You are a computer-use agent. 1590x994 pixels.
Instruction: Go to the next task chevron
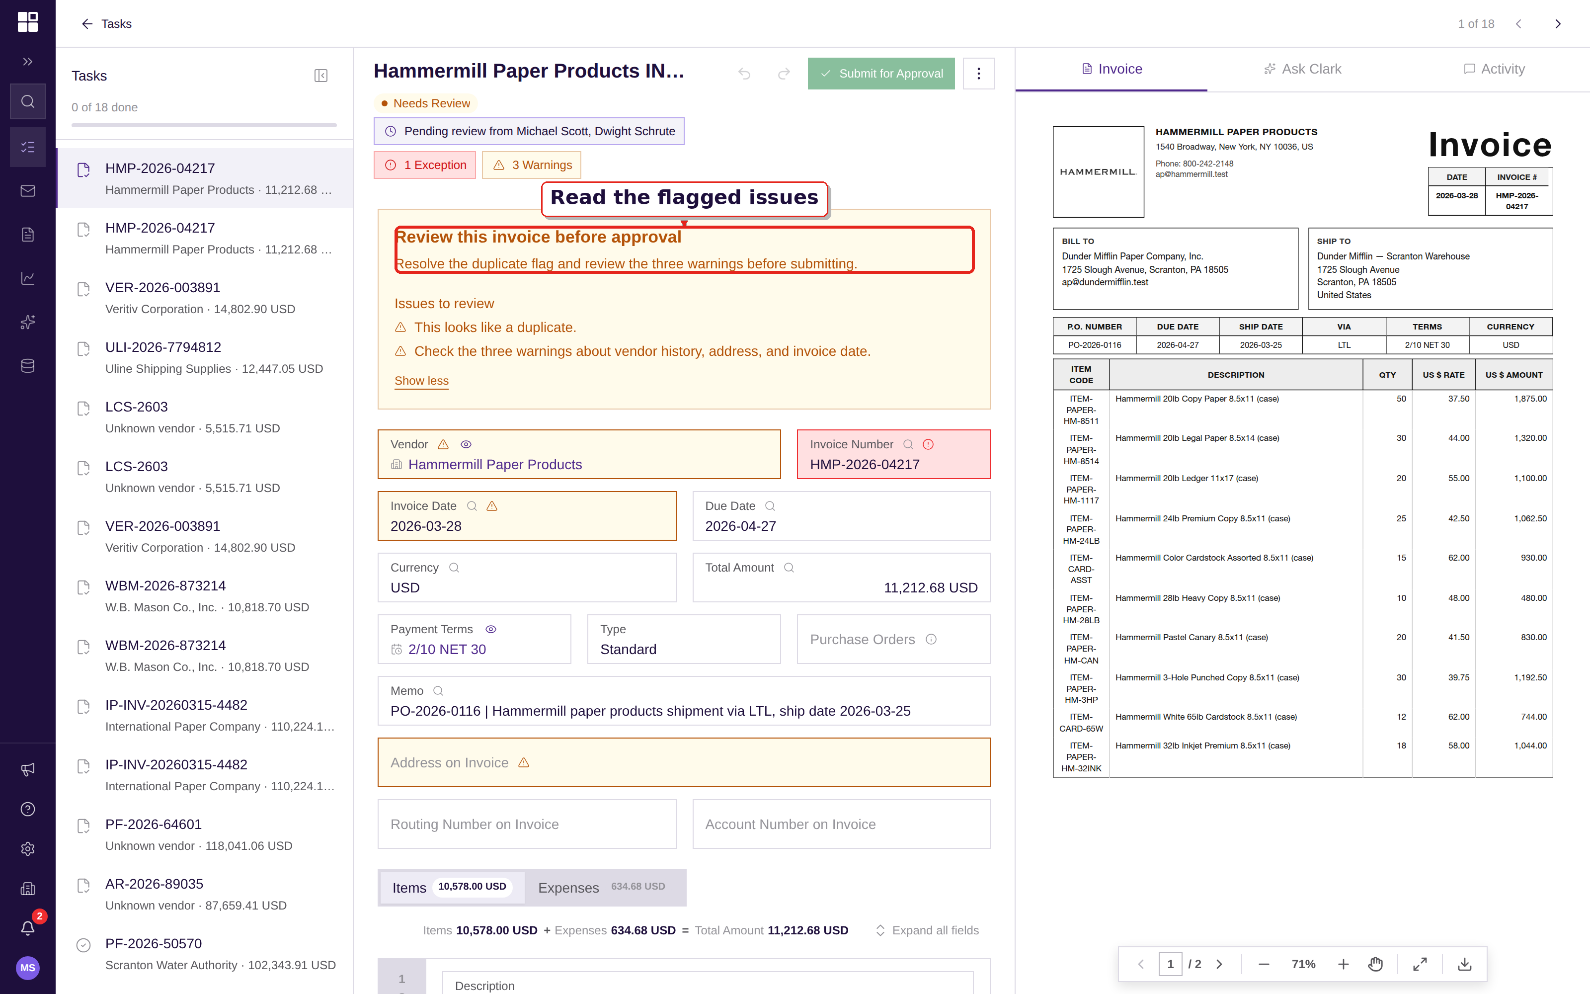[x=1558, y=24]
